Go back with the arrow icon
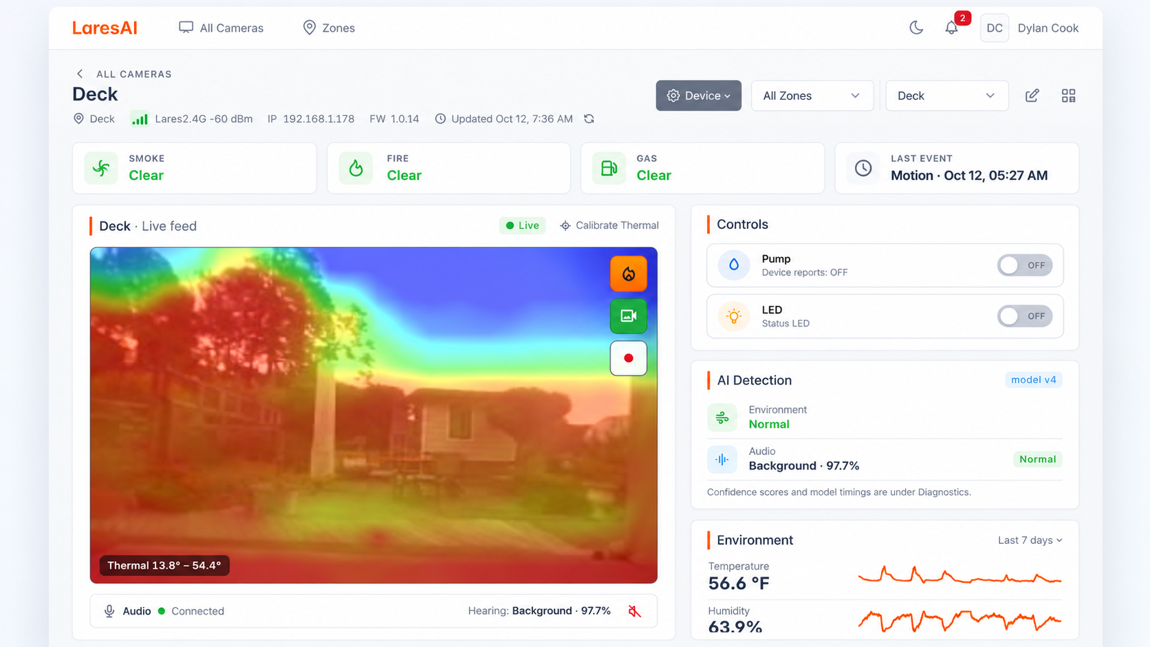This screenshot has height=647, width=1150. tap(80, 74)
